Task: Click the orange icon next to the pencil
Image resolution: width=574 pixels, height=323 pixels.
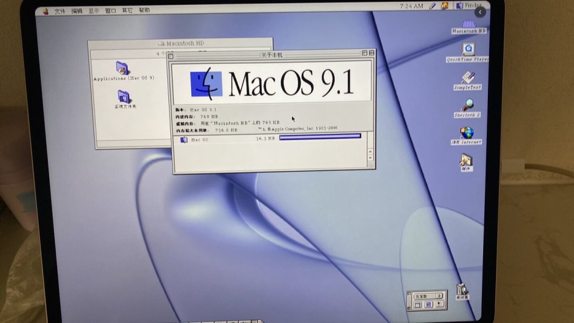Action: pyautogui.click(x=444, y=6)
